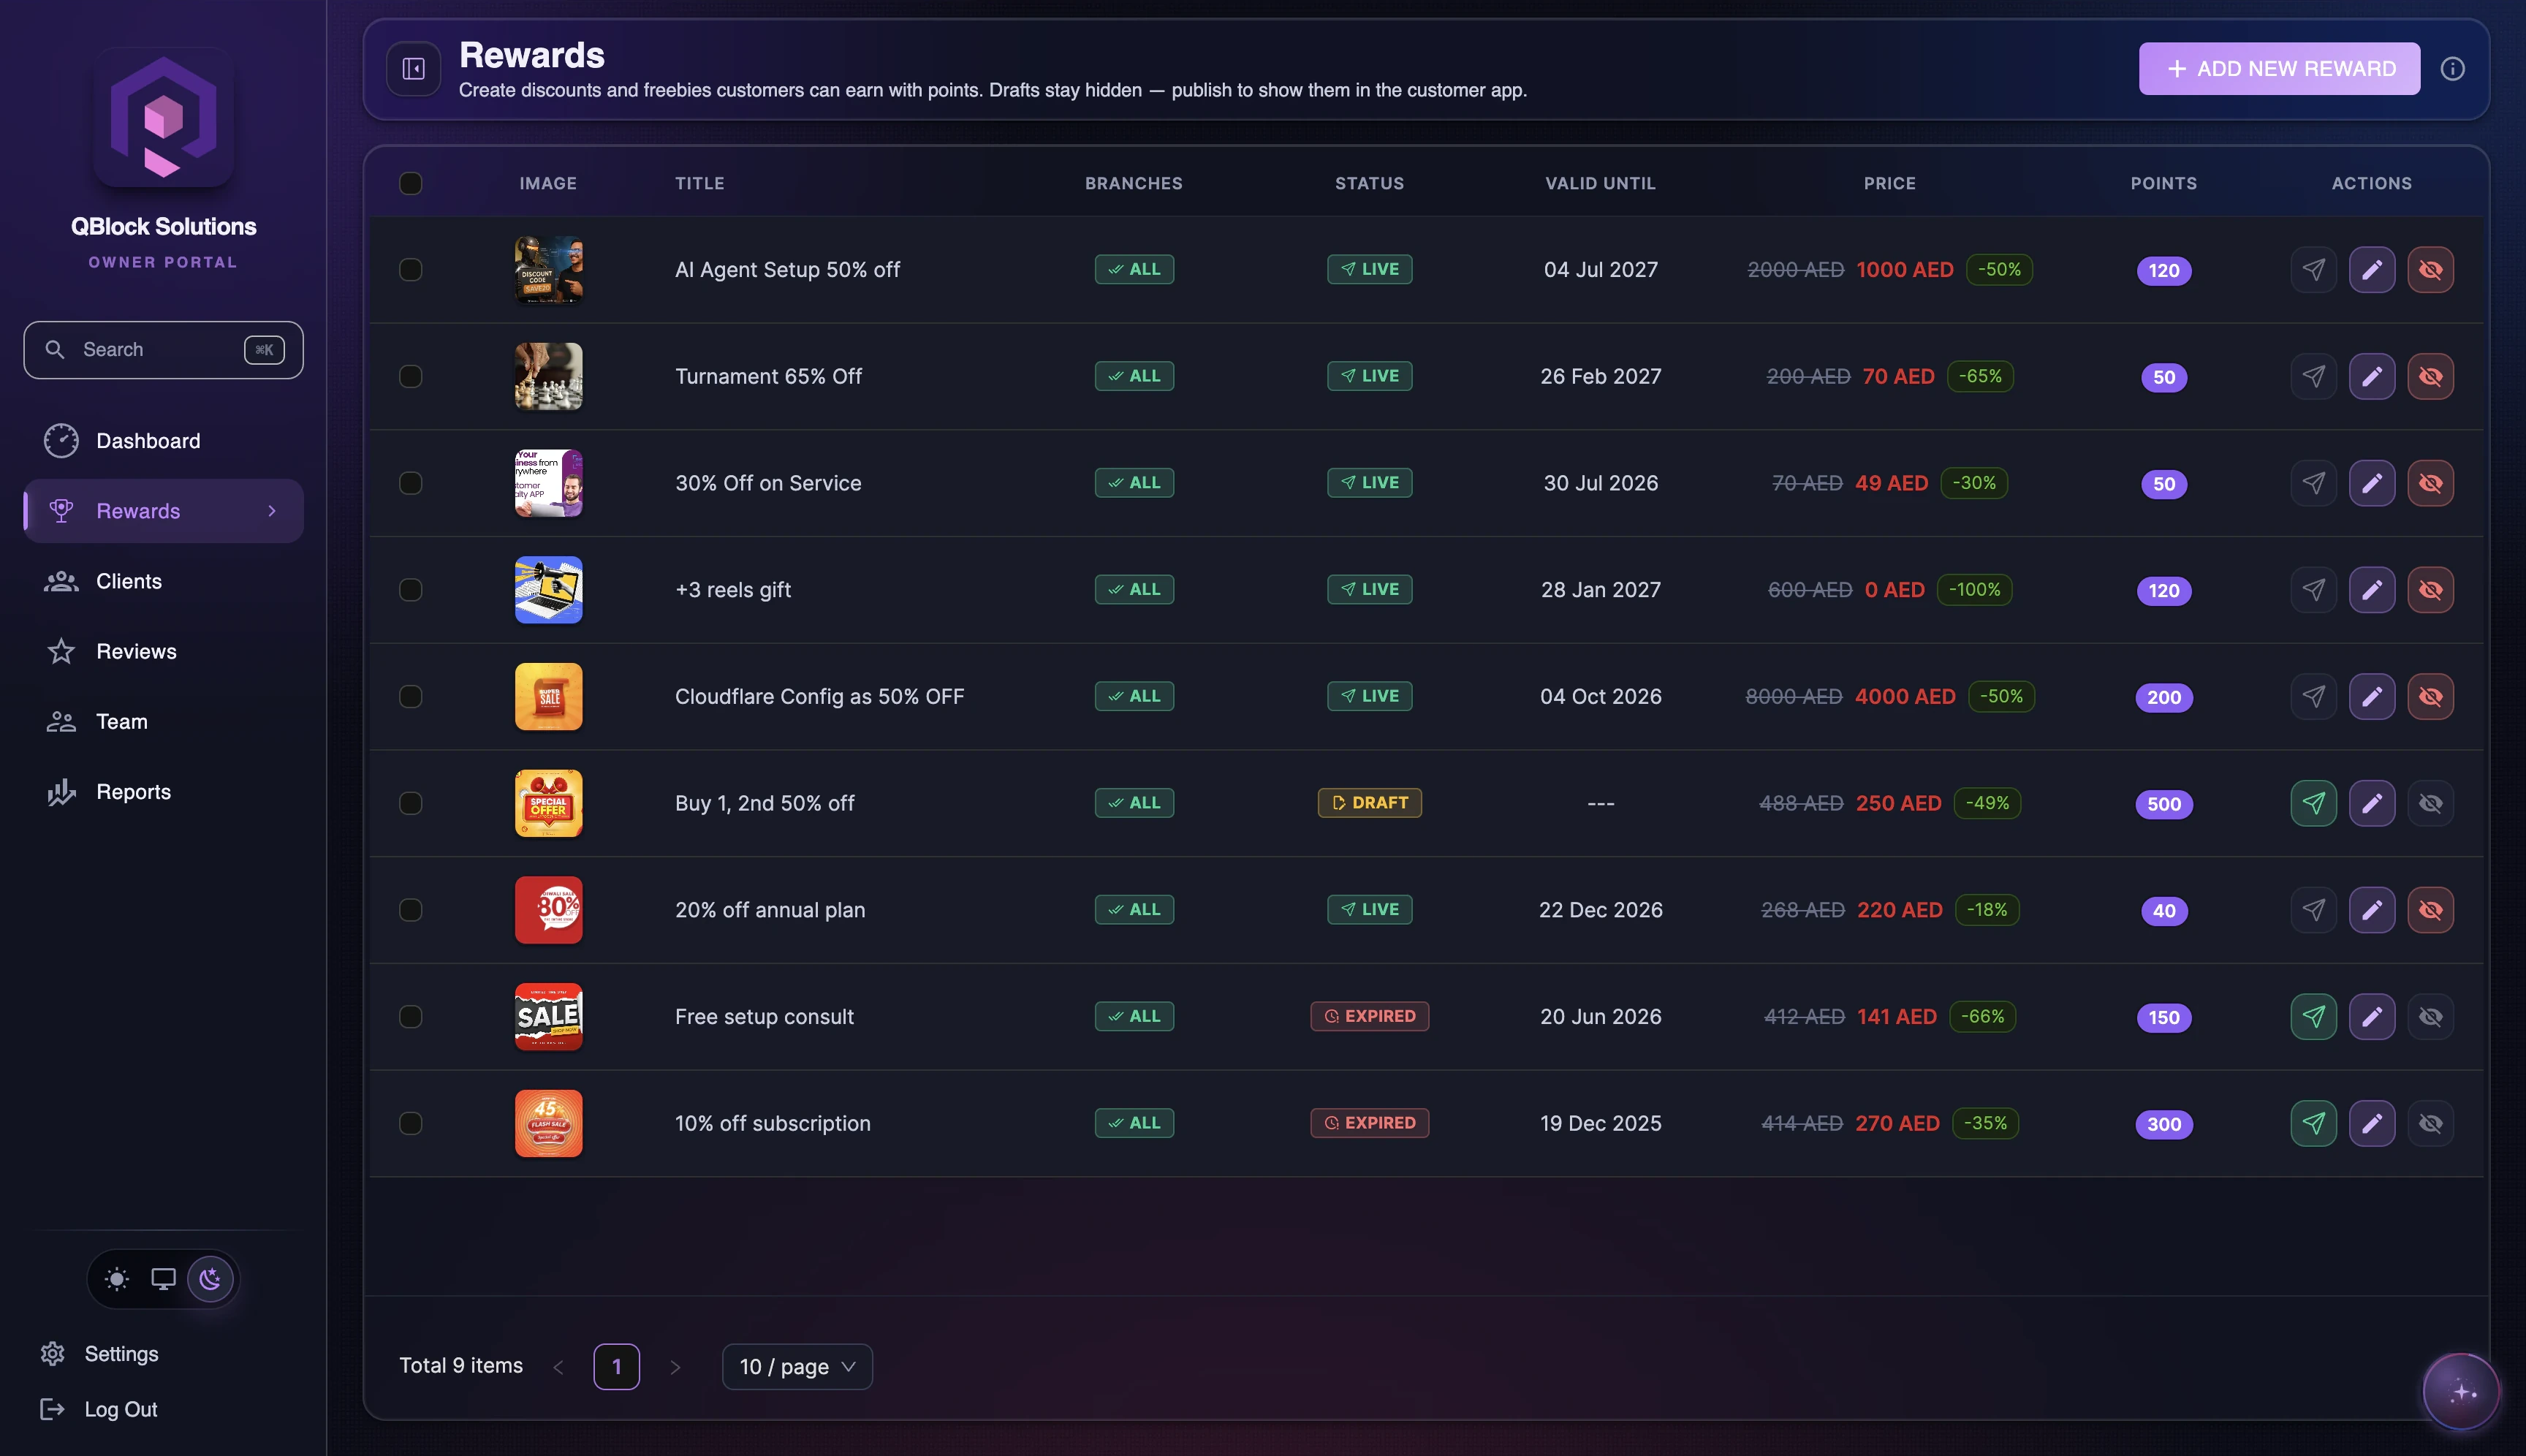The width and height of the screenshot is (2526, 1456).
Task: Click the publish icon for Buy 1, 2nd 50% off
Action: [x=2313, y=803]
